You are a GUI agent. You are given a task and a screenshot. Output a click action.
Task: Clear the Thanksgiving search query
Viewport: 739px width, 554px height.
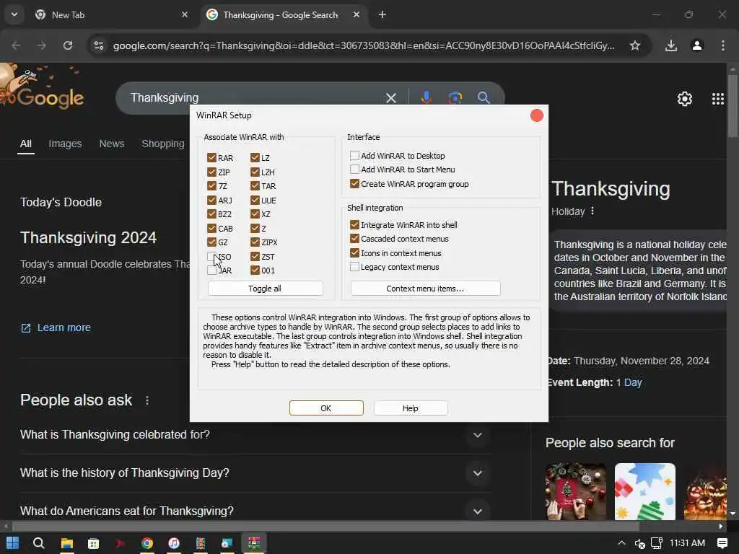tap(390, 98)
